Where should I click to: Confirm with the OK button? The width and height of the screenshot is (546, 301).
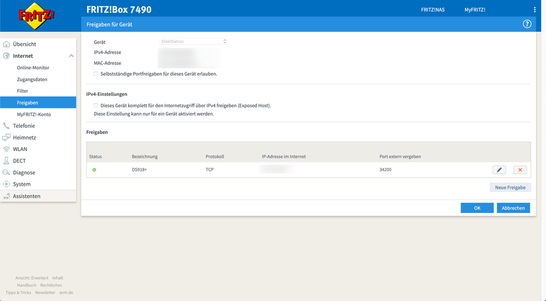(477, 208)
